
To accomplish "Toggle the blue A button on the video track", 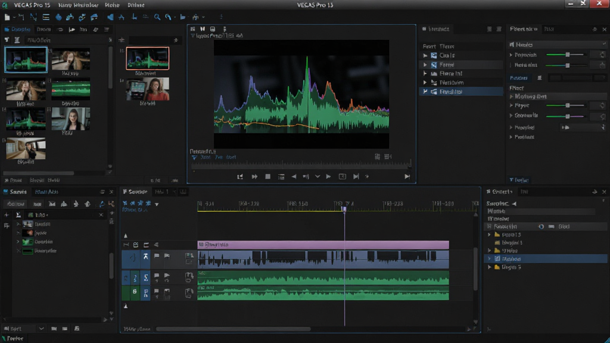I will click(145, 256).
